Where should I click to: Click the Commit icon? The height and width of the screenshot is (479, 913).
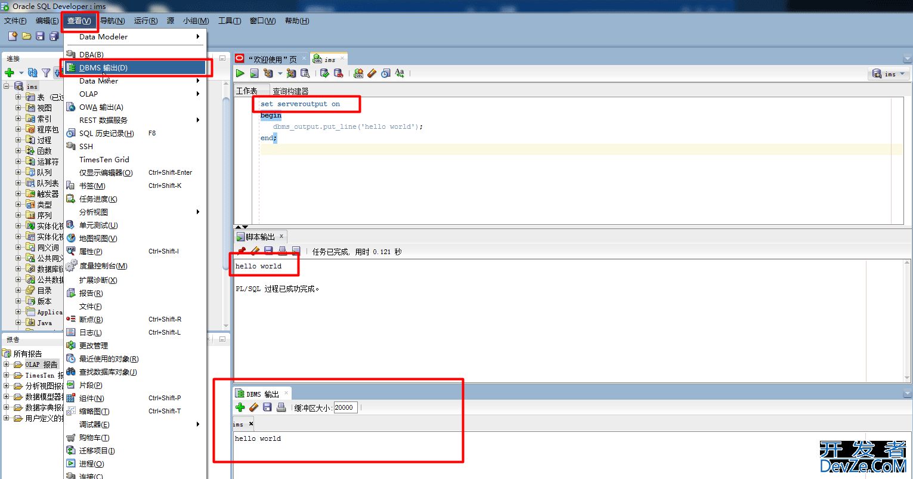point(324,73)
